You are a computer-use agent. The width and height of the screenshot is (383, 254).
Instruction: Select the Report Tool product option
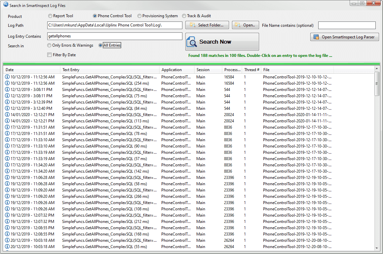50,16
